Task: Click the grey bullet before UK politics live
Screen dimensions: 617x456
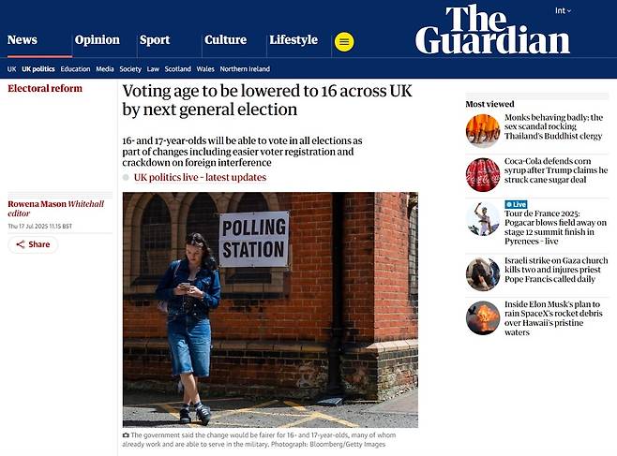Action: [127, 178]
